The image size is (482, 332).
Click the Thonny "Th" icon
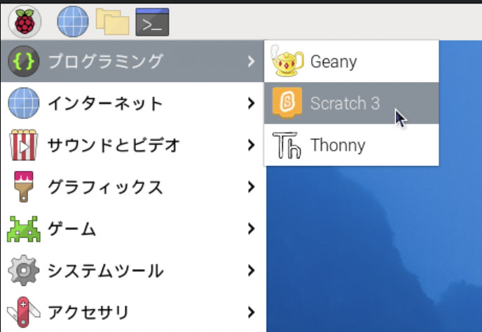(286, 146)
